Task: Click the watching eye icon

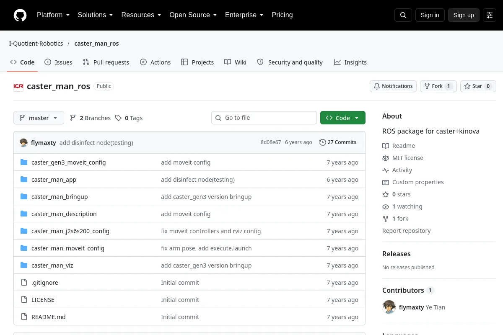Action: [x=386, y=206]
